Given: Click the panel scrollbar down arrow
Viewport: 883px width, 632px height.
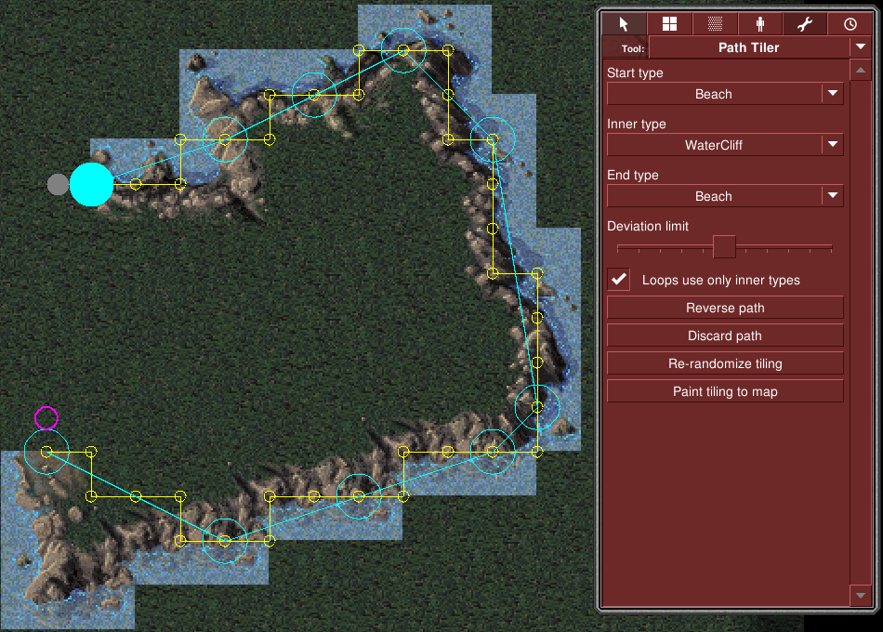Looking at the screenshot, I should pos(860,595).
